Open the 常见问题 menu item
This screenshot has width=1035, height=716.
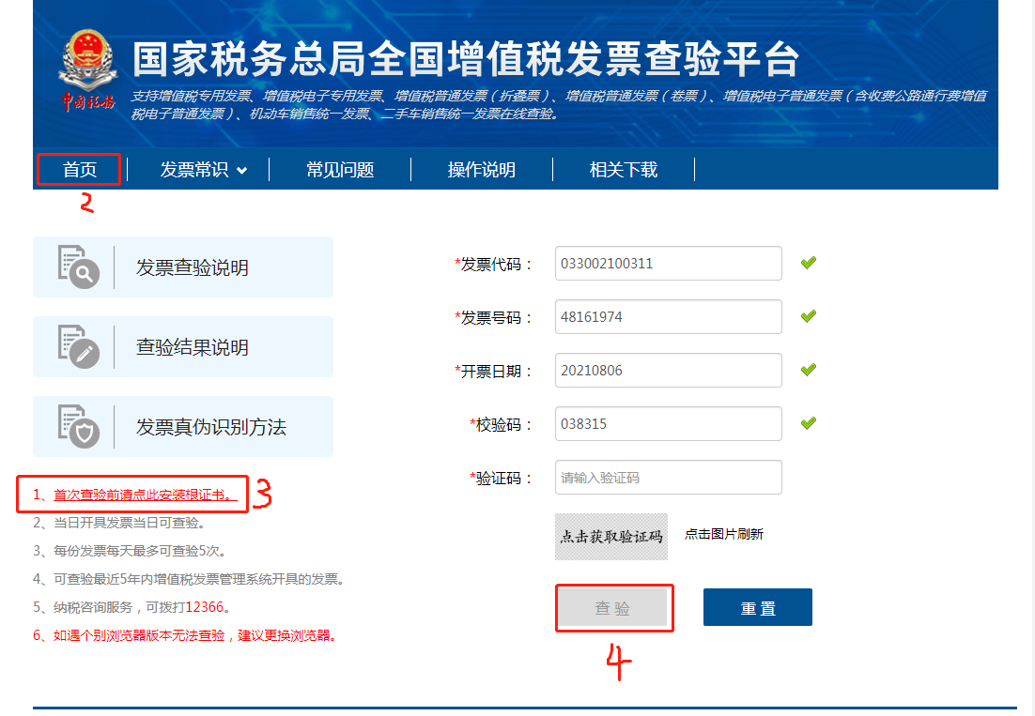click(339, 170)
